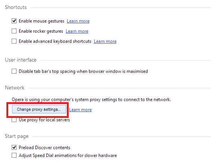The height and width of the screenshot is (166, 211).
Task: Tick the Enable rocker gestures checkbox
Action: (14, 31)
